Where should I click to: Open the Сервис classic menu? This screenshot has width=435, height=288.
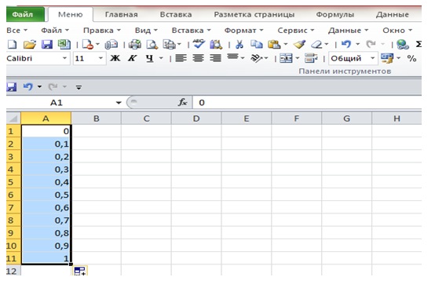[296, 31]
